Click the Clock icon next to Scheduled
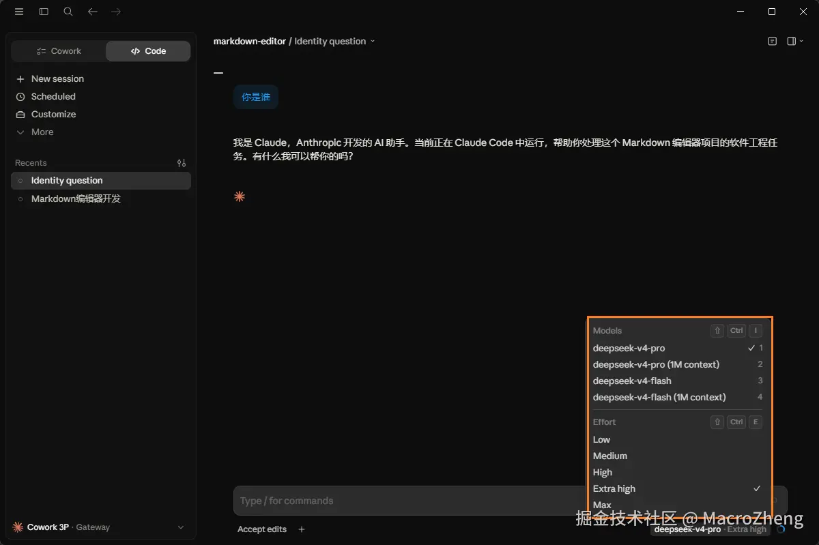Screen dimensions: 819x545 point(20,97)
